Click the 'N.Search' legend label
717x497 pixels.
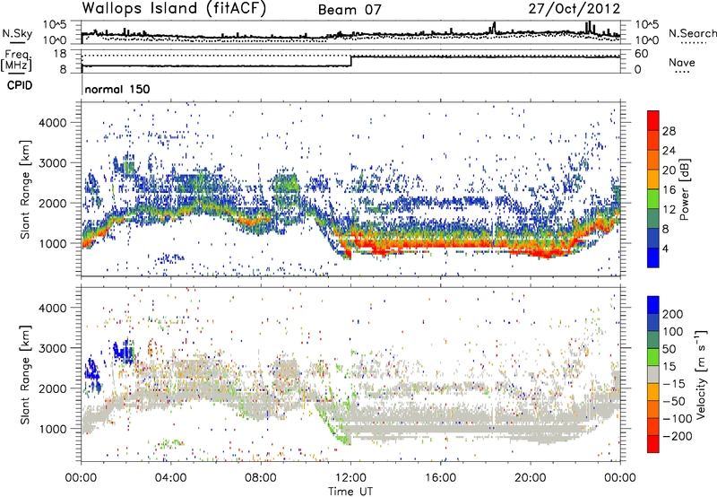pyautogui.click(x=692, y=33)
